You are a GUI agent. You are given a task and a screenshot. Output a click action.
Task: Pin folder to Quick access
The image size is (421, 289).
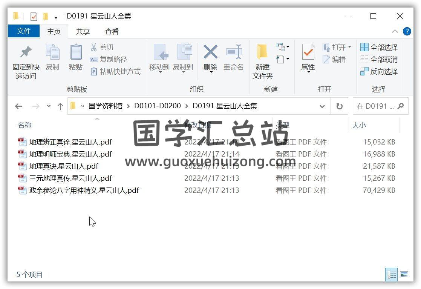coord(26,62)
